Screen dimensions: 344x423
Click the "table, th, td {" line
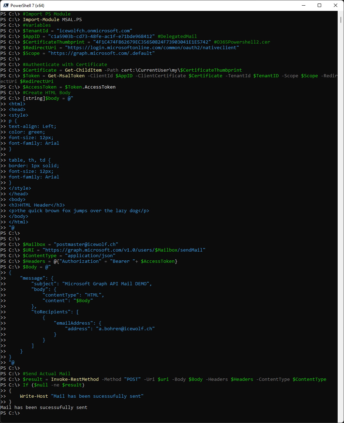pos(30,160)
